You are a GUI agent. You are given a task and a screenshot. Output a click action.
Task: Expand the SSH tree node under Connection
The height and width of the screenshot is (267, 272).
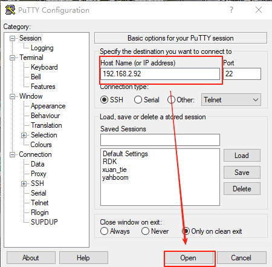pos(24,183)
